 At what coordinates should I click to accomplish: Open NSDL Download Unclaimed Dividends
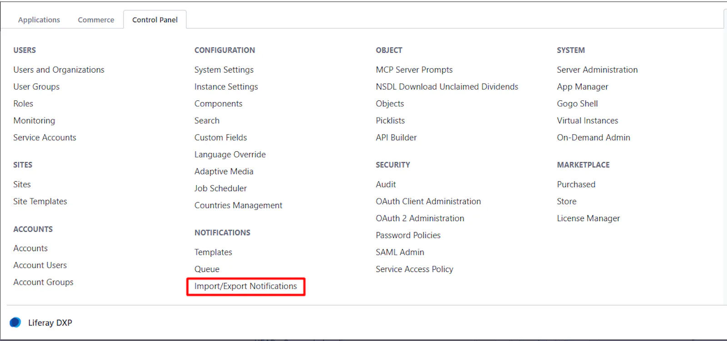(447, 87)
